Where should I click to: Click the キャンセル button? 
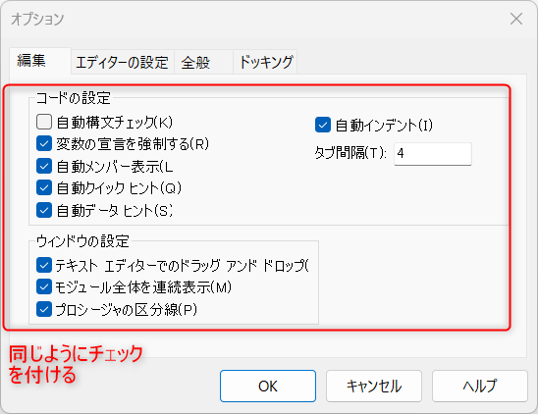pos(374,386)
